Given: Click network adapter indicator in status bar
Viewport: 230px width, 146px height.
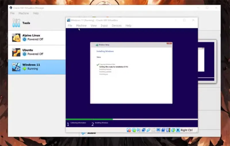Looking at the screenshot, I should point(143,130).
